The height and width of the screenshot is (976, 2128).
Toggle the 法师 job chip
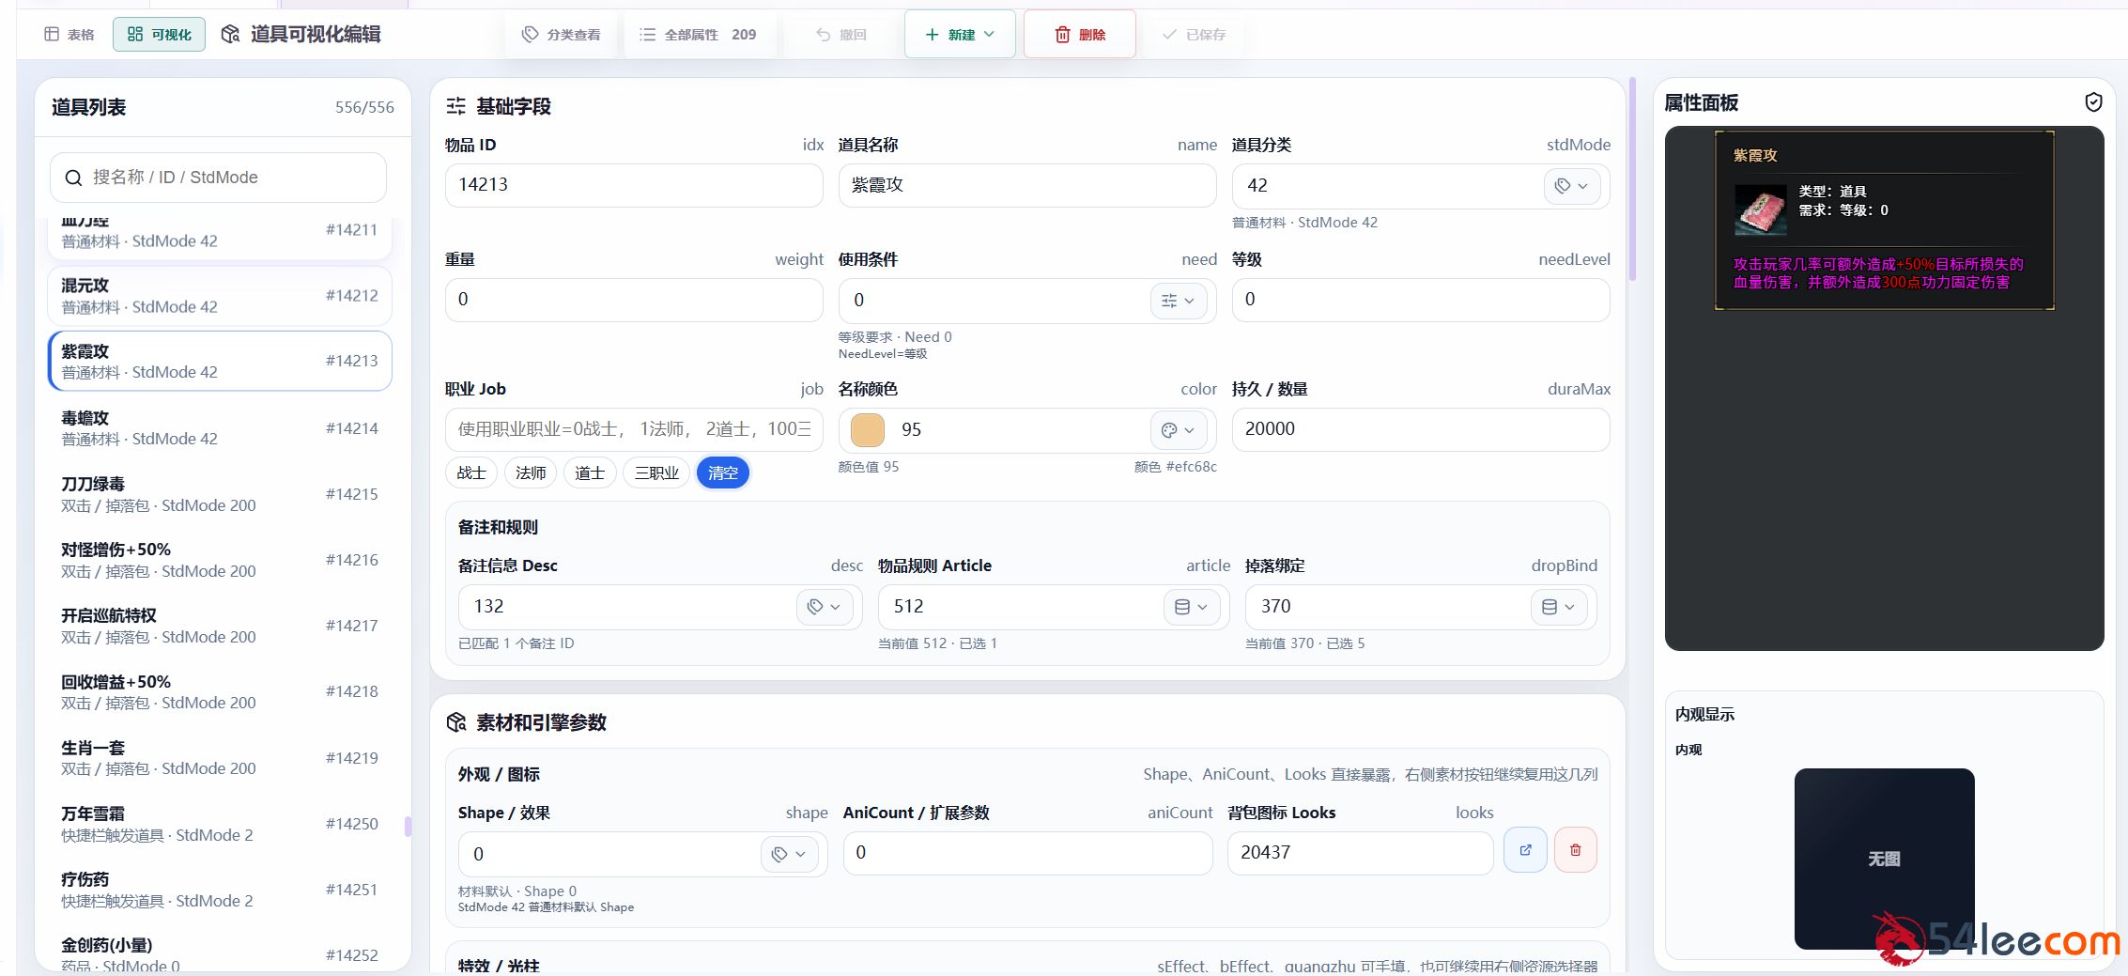(x=531, y=473)
